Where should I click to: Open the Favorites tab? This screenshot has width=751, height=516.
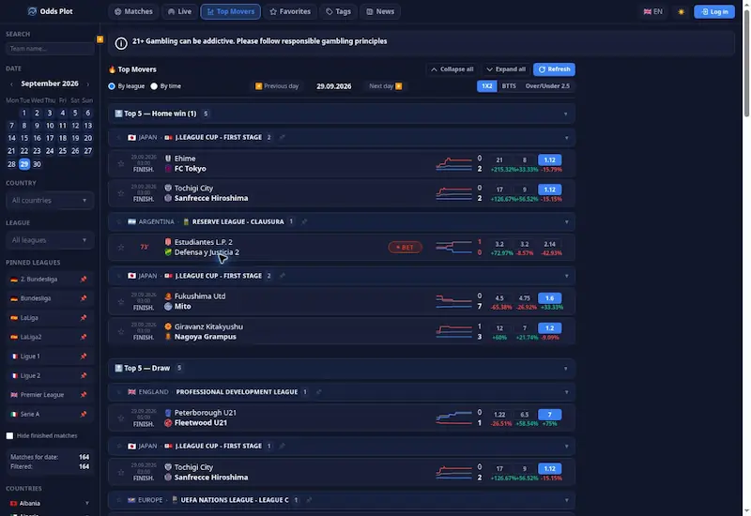pyautogui.click(x=290, y=11)
